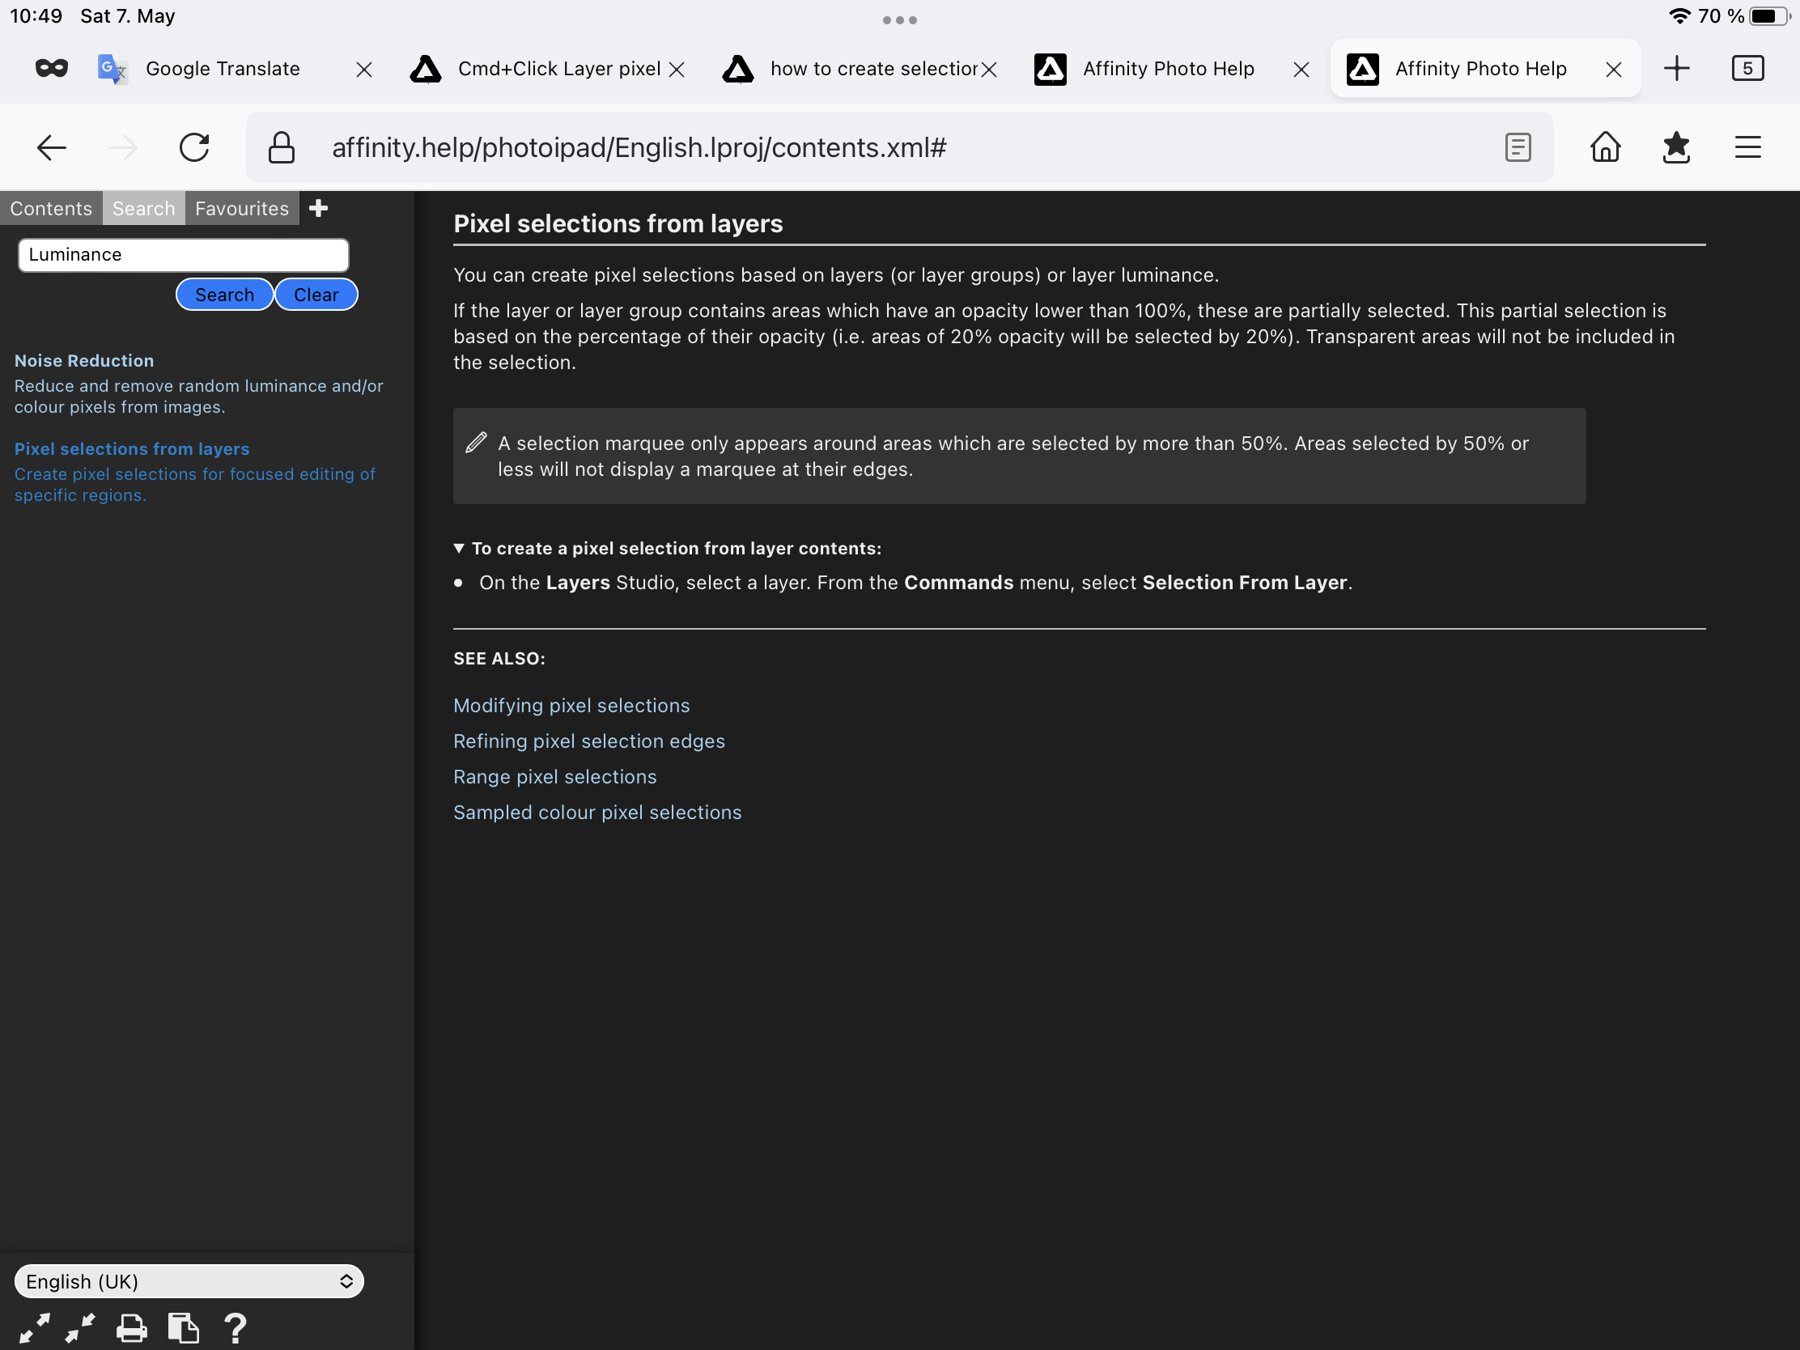Switch to Cmd+Click Layer pixel tab

click(558, 68)
